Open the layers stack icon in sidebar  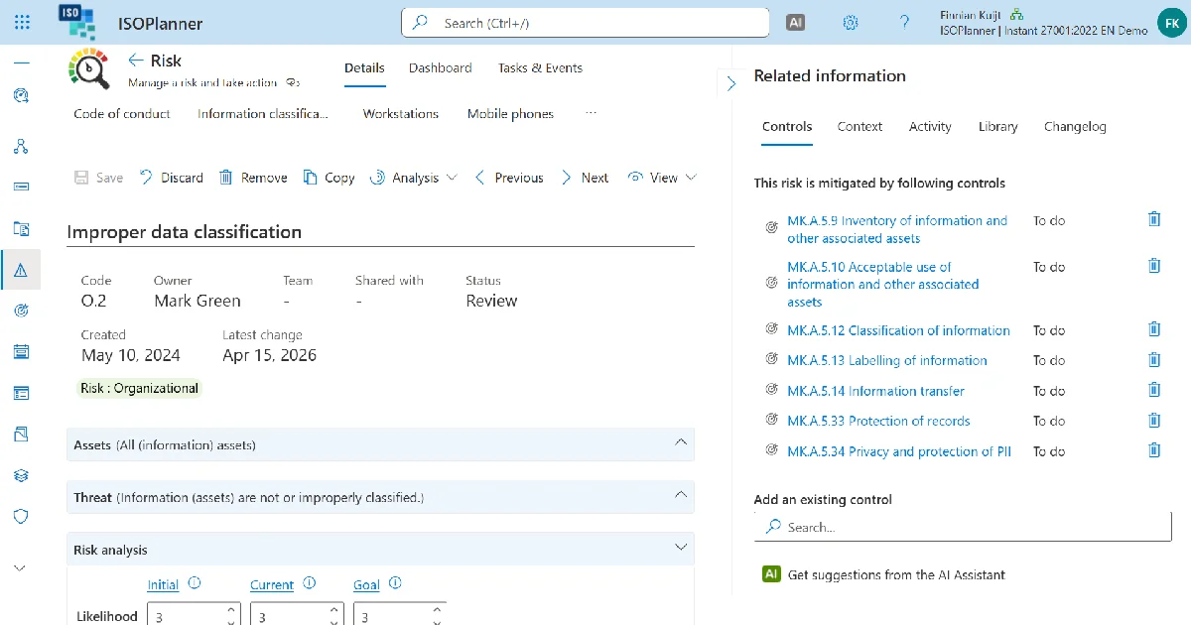pyautogui.click(x=22, y=475)
